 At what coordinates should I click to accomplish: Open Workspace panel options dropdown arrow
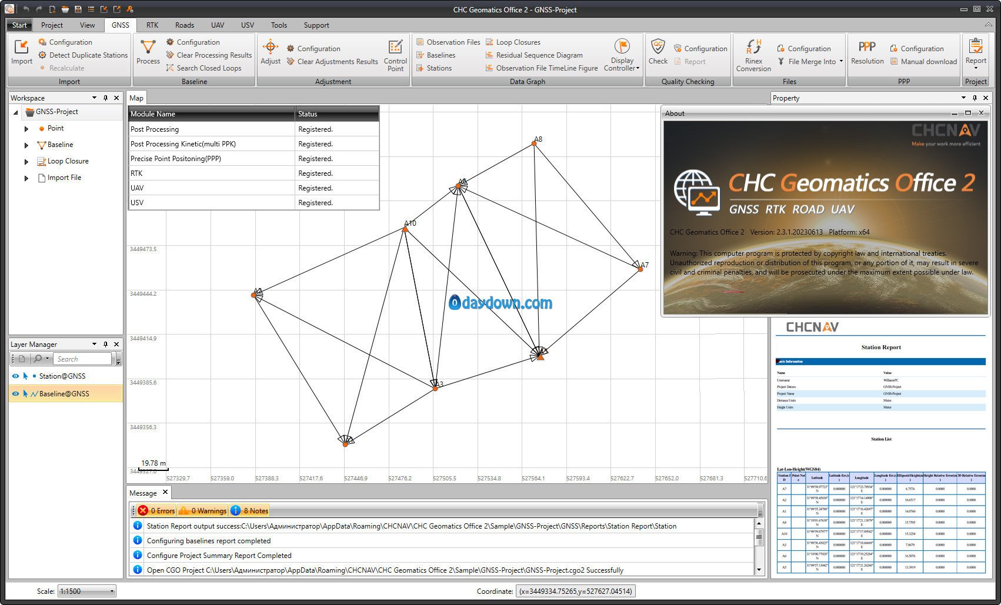tap(94, 98)
